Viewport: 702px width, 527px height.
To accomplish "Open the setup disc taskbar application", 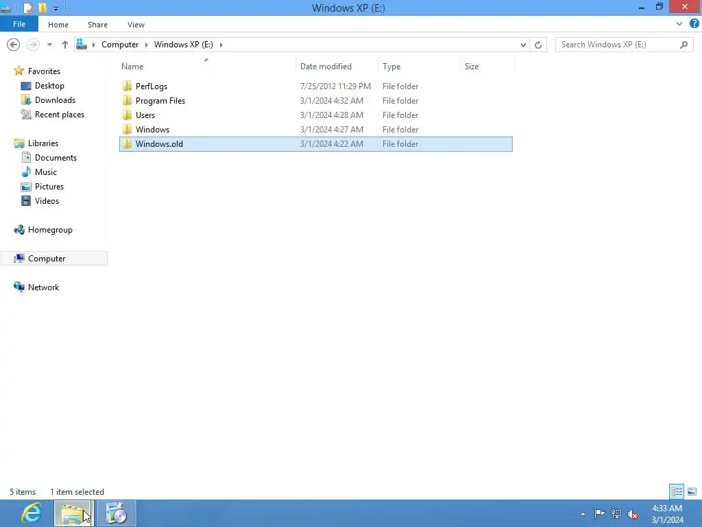I will (117, 513).
